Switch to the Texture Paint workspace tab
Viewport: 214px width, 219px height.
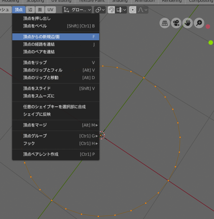pos(92,2)
